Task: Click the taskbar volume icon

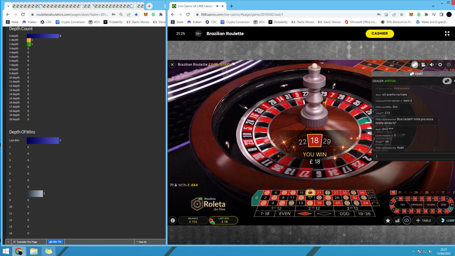Action: [x=430, y=251]
